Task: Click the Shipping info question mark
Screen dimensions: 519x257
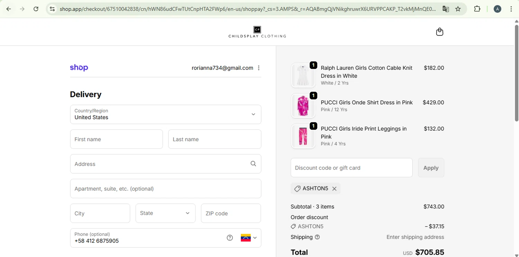Action: pos(317,237)
